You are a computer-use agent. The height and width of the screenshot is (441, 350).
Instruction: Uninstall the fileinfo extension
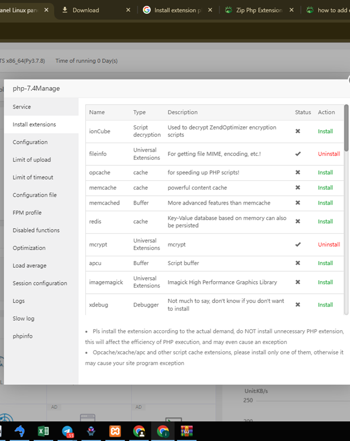[329, 154]
